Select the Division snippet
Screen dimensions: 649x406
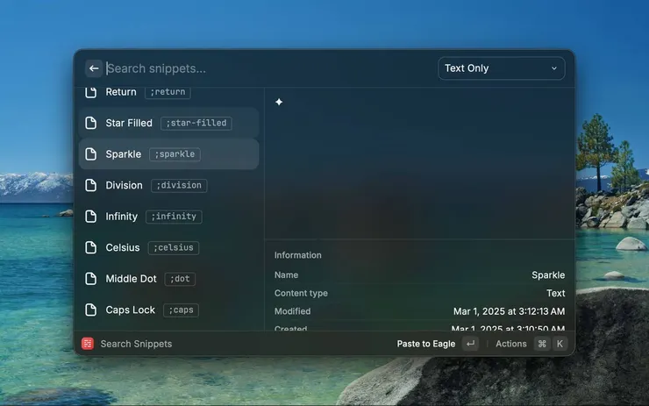tap(169, 185)
